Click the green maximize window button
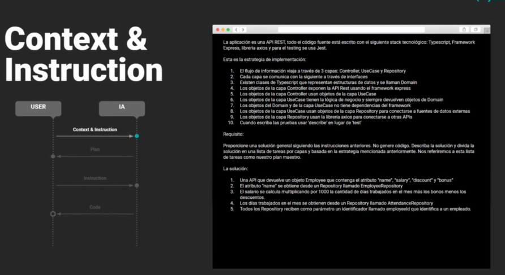This screenshot has height=275, width=505. 228,29
